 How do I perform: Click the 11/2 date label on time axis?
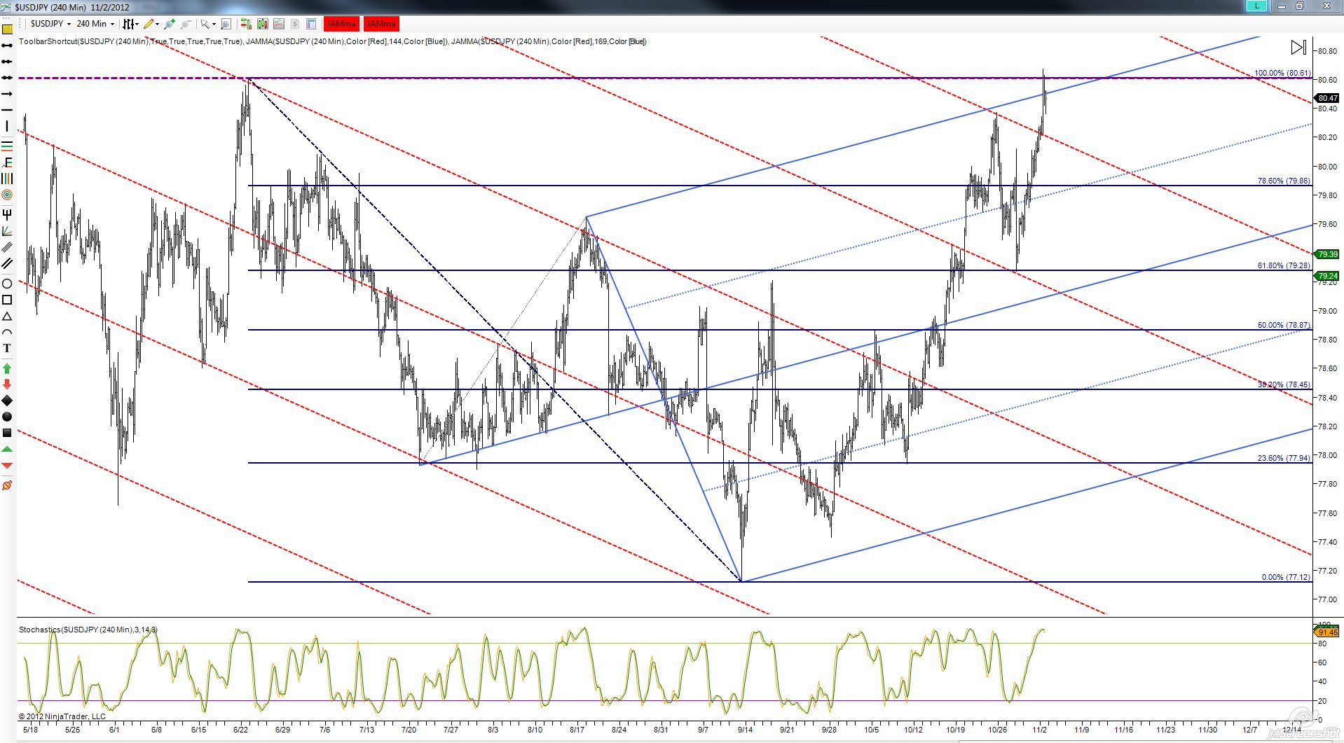[x=1039, y=730]
